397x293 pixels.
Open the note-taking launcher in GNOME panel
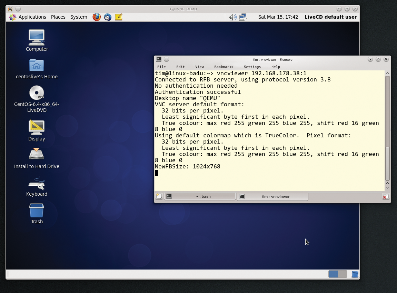pos(119,17)
